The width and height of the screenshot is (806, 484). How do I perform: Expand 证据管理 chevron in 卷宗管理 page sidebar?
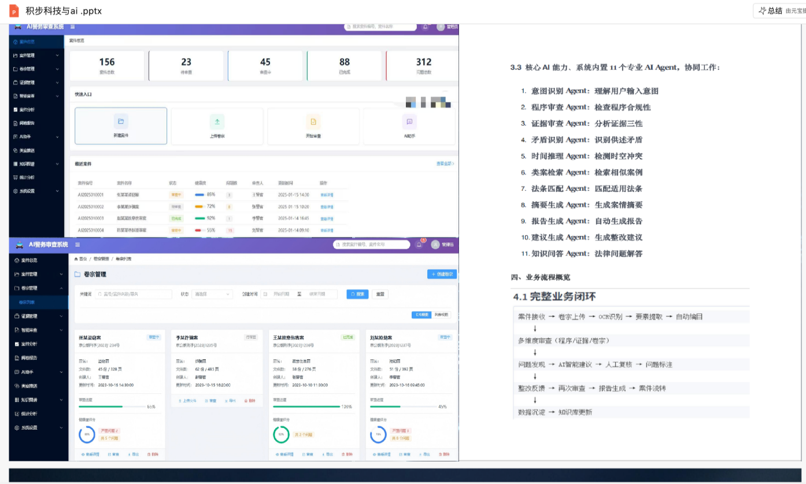pyautogui.click(x=61, y=316)
